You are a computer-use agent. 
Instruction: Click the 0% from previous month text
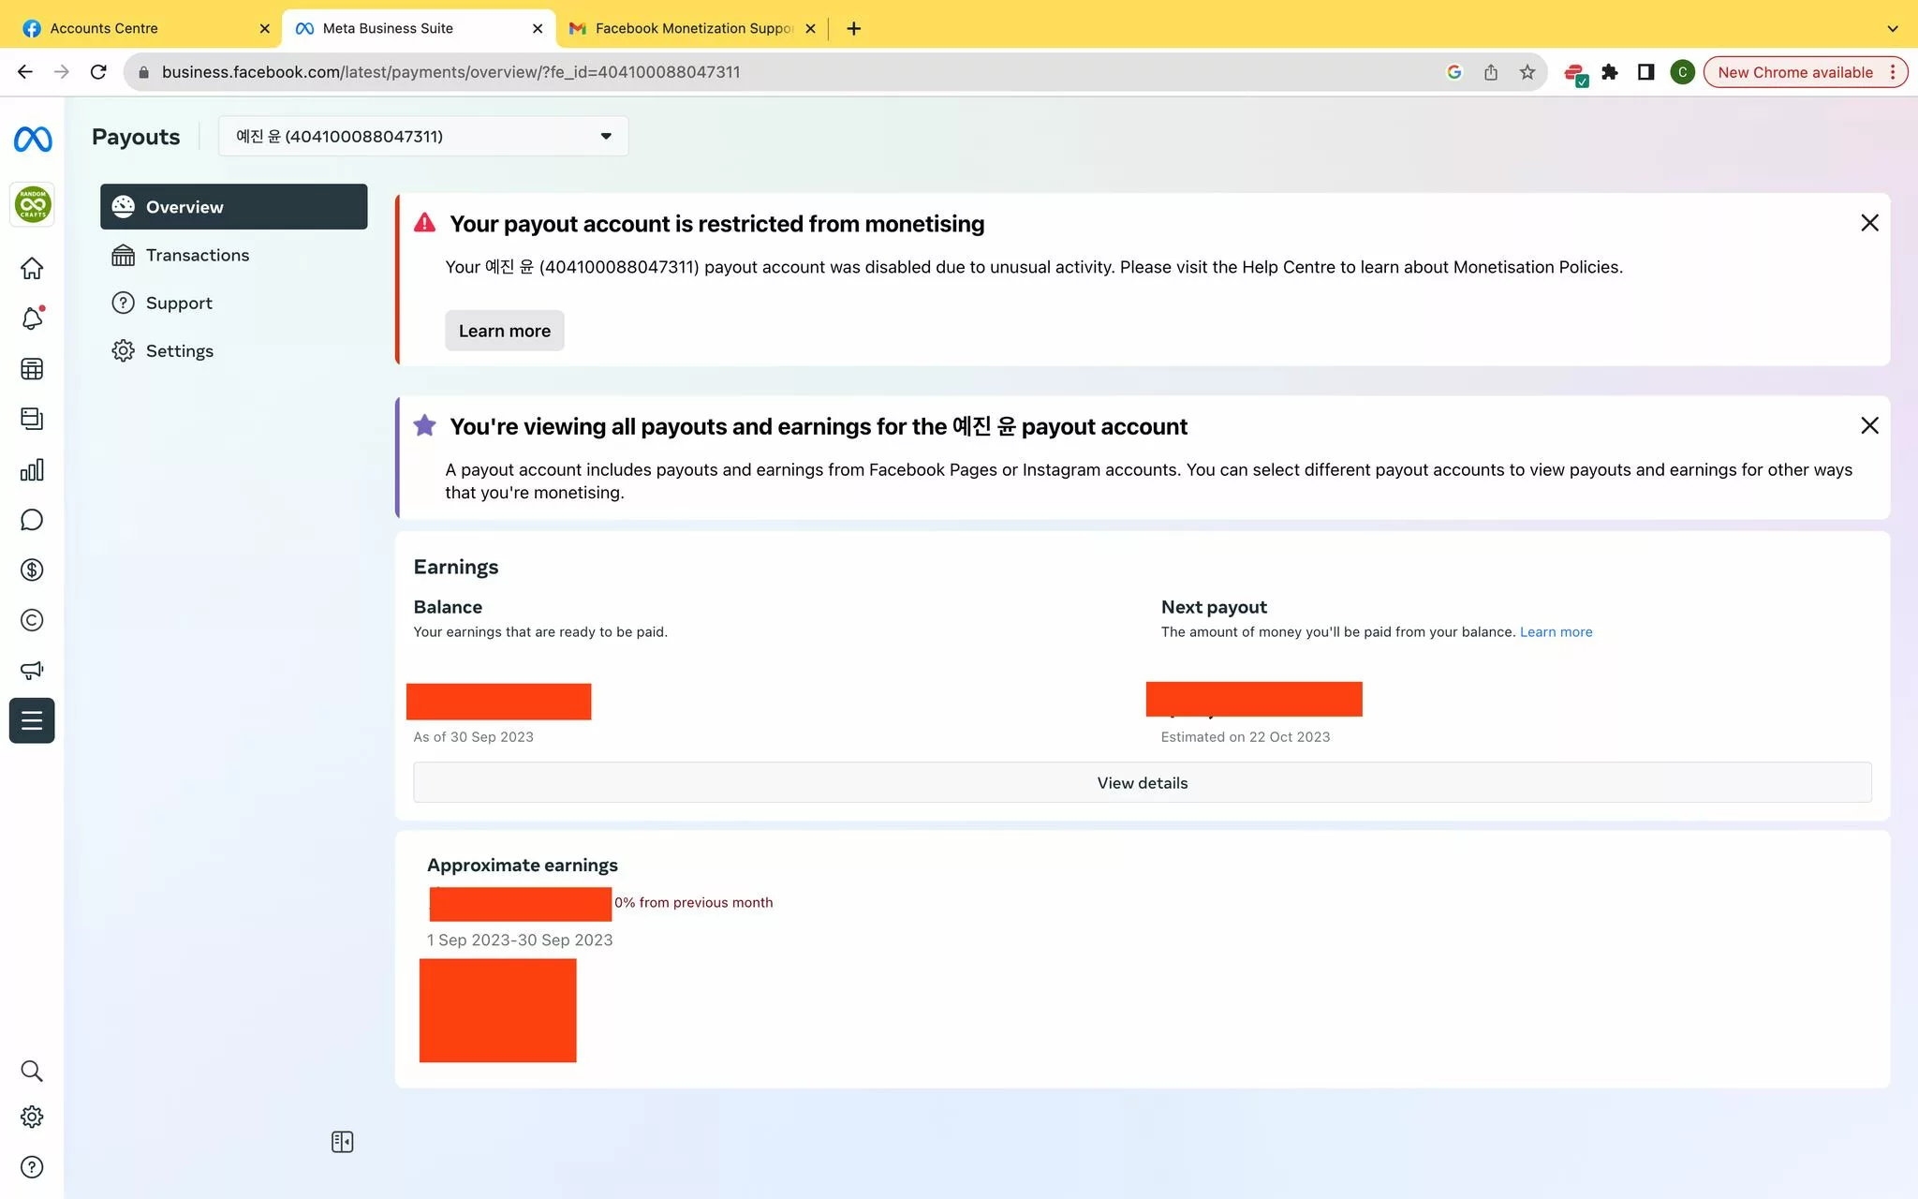tap(693, 903)
